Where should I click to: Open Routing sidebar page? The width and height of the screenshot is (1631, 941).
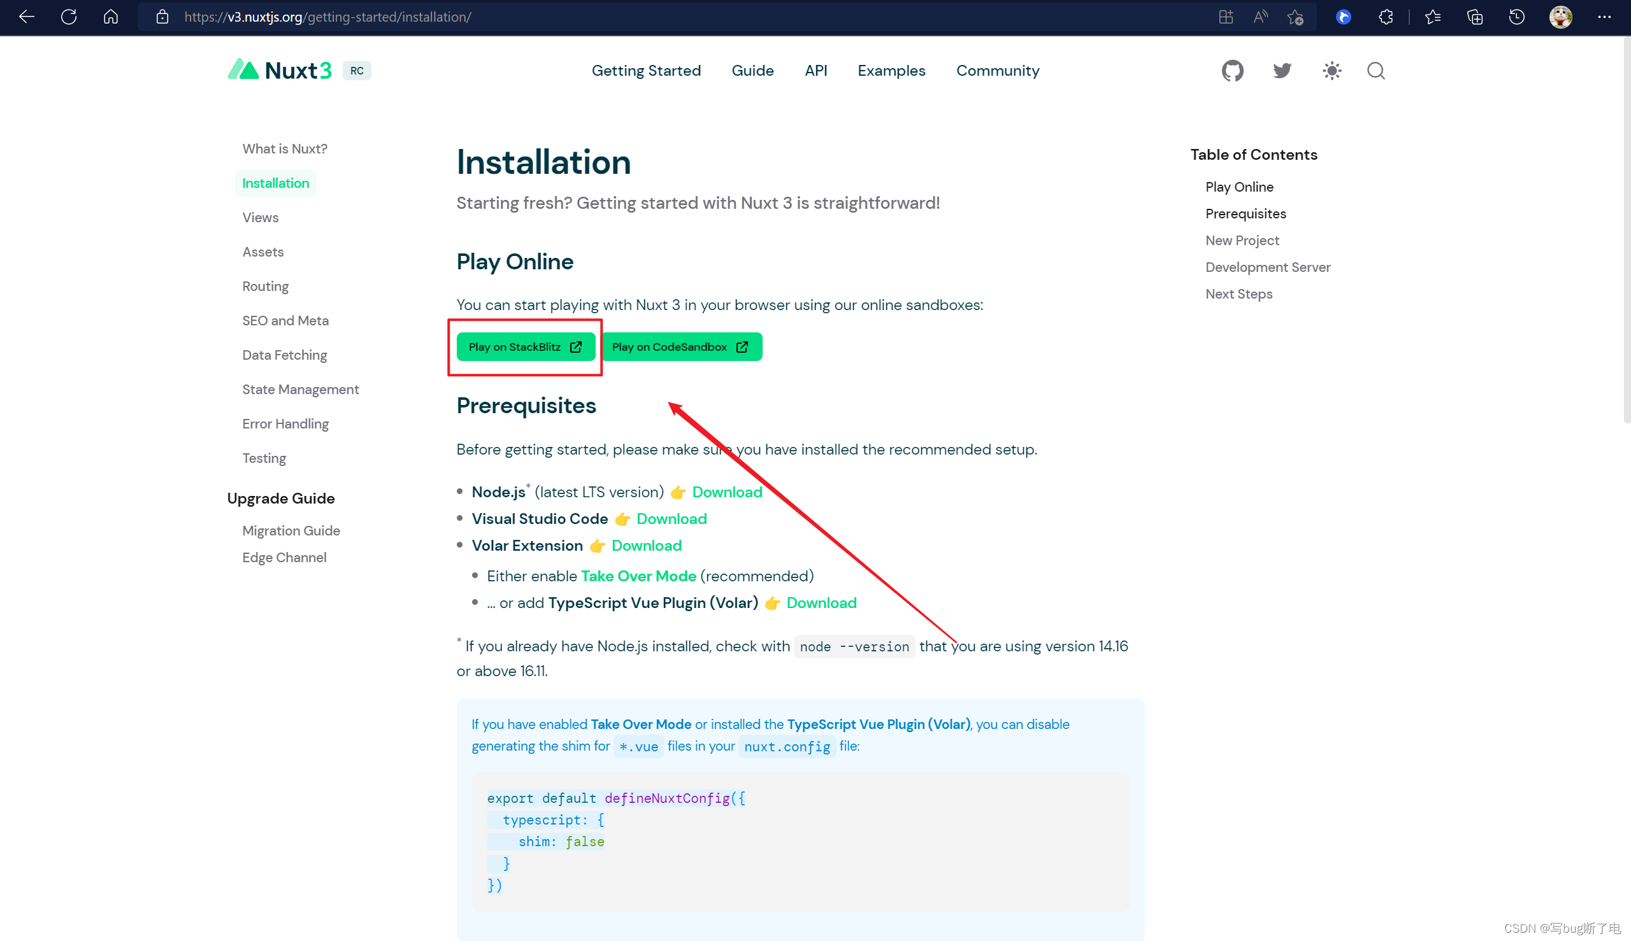265,286
